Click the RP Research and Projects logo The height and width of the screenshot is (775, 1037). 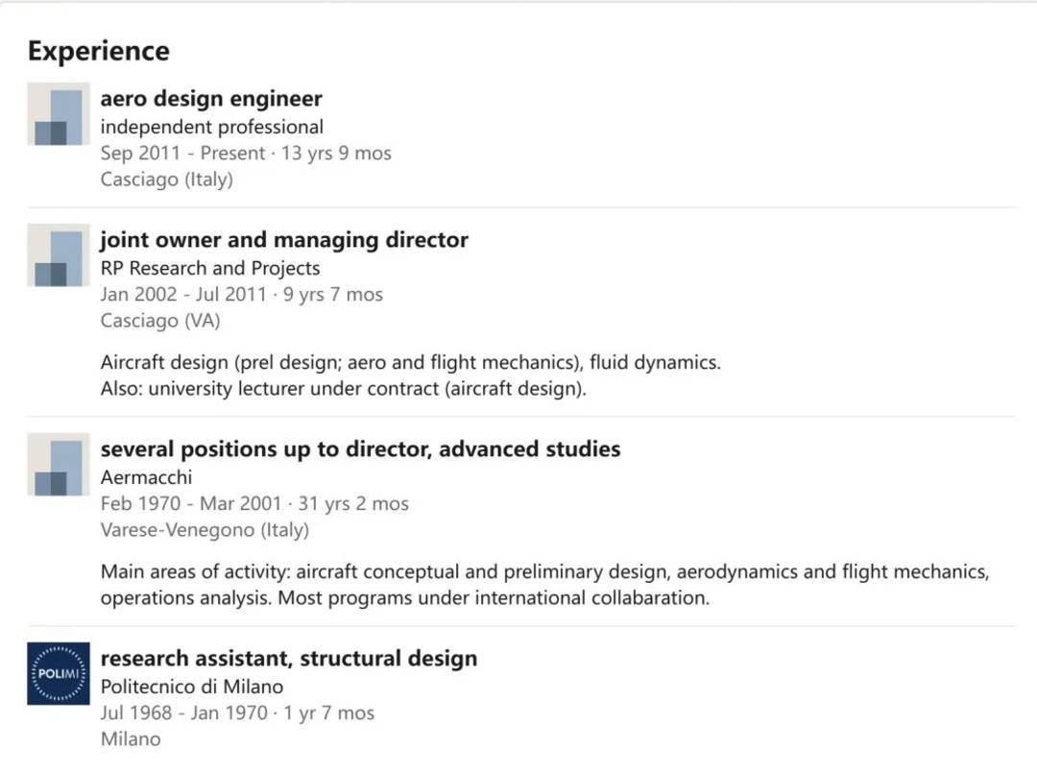tap(58, 255)
